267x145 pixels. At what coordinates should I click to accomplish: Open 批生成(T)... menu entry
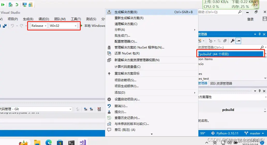152,36
